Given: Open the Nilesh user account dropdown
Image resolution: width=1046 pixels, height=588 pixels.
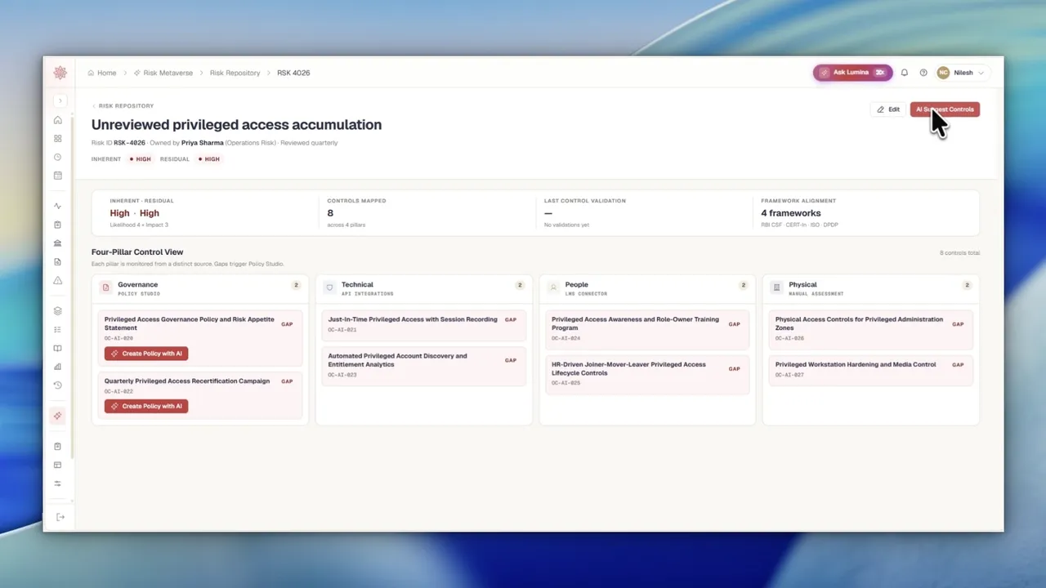Looking at the screenshot, I should pos(961,73).
